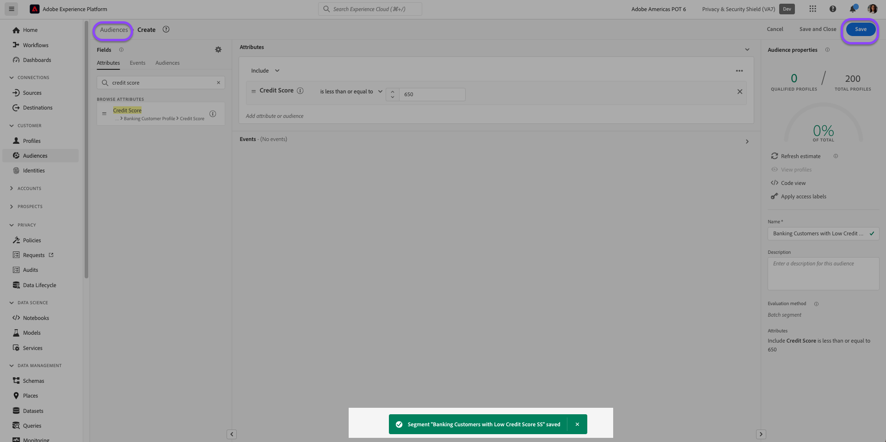Collapse the right properties panel arrow
The width and height of the screenshot is (886, 442).
[x=761, y=434]
